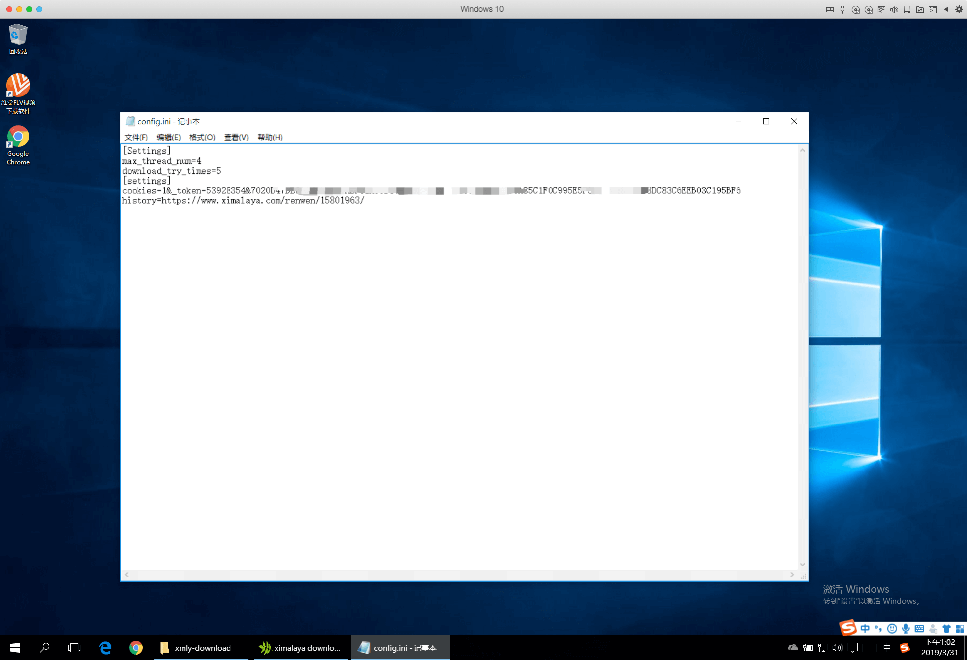Open taskbar search magnifier
The height and width of the screenshot is (660, 967).
45,648
